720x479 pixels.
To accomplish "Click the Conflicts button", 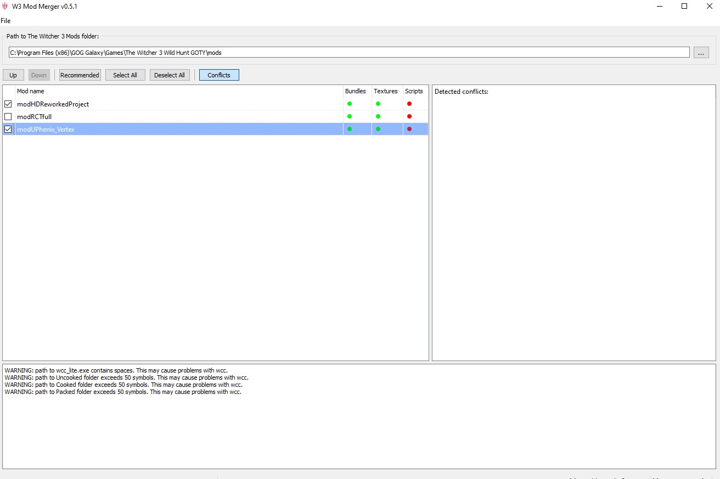I will pyautogui.click(x=219, y=75).
